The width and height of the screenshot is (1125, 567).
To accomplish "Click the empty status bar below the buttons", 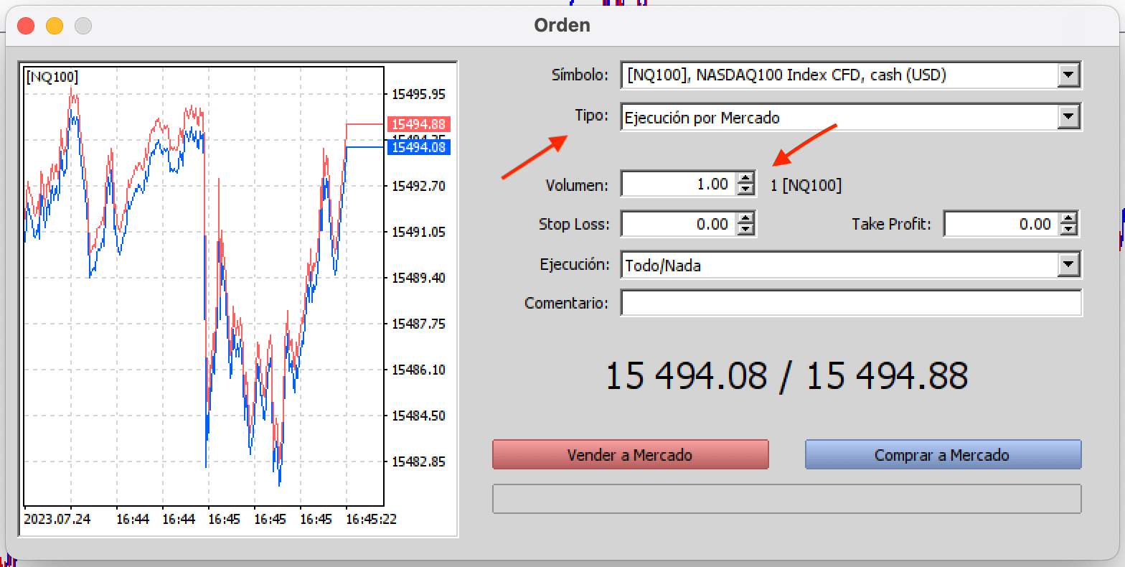I will pos(787,499).
